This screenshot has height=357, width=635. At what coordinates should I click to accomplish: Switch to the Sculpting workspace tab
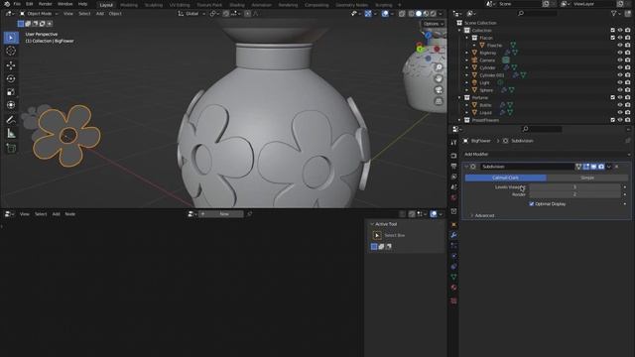coord(154,5)
